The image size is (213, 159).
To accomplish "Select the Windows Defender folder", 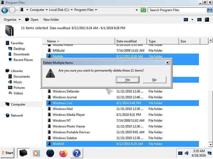I will tap(122, 91).
